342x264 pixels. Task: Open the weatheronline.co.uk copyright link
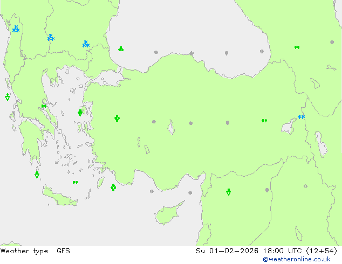[x=297, y=259]
